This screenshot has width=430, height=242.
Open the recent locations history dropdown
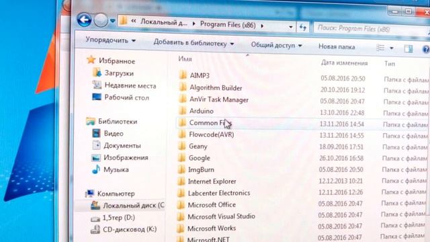[112, 21]
